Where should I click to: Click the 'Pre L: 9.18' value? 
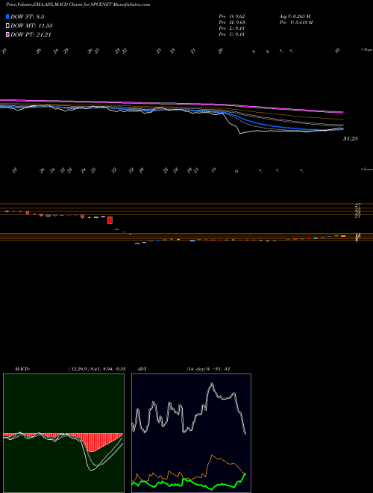click(x=232, y=28)
